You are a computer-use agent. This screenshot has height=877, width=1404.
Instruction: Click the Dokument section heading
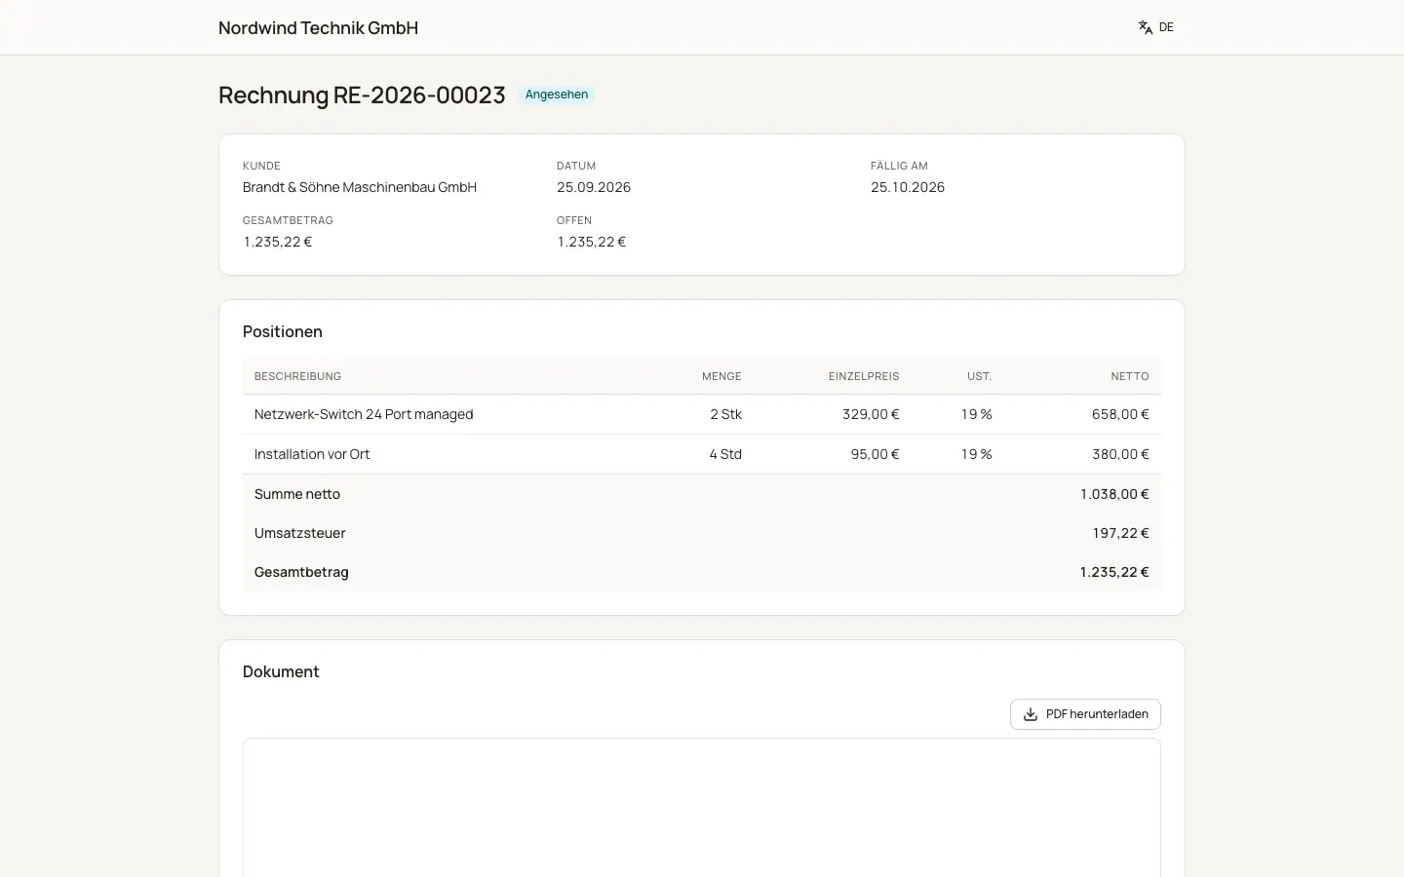[281, 671]
